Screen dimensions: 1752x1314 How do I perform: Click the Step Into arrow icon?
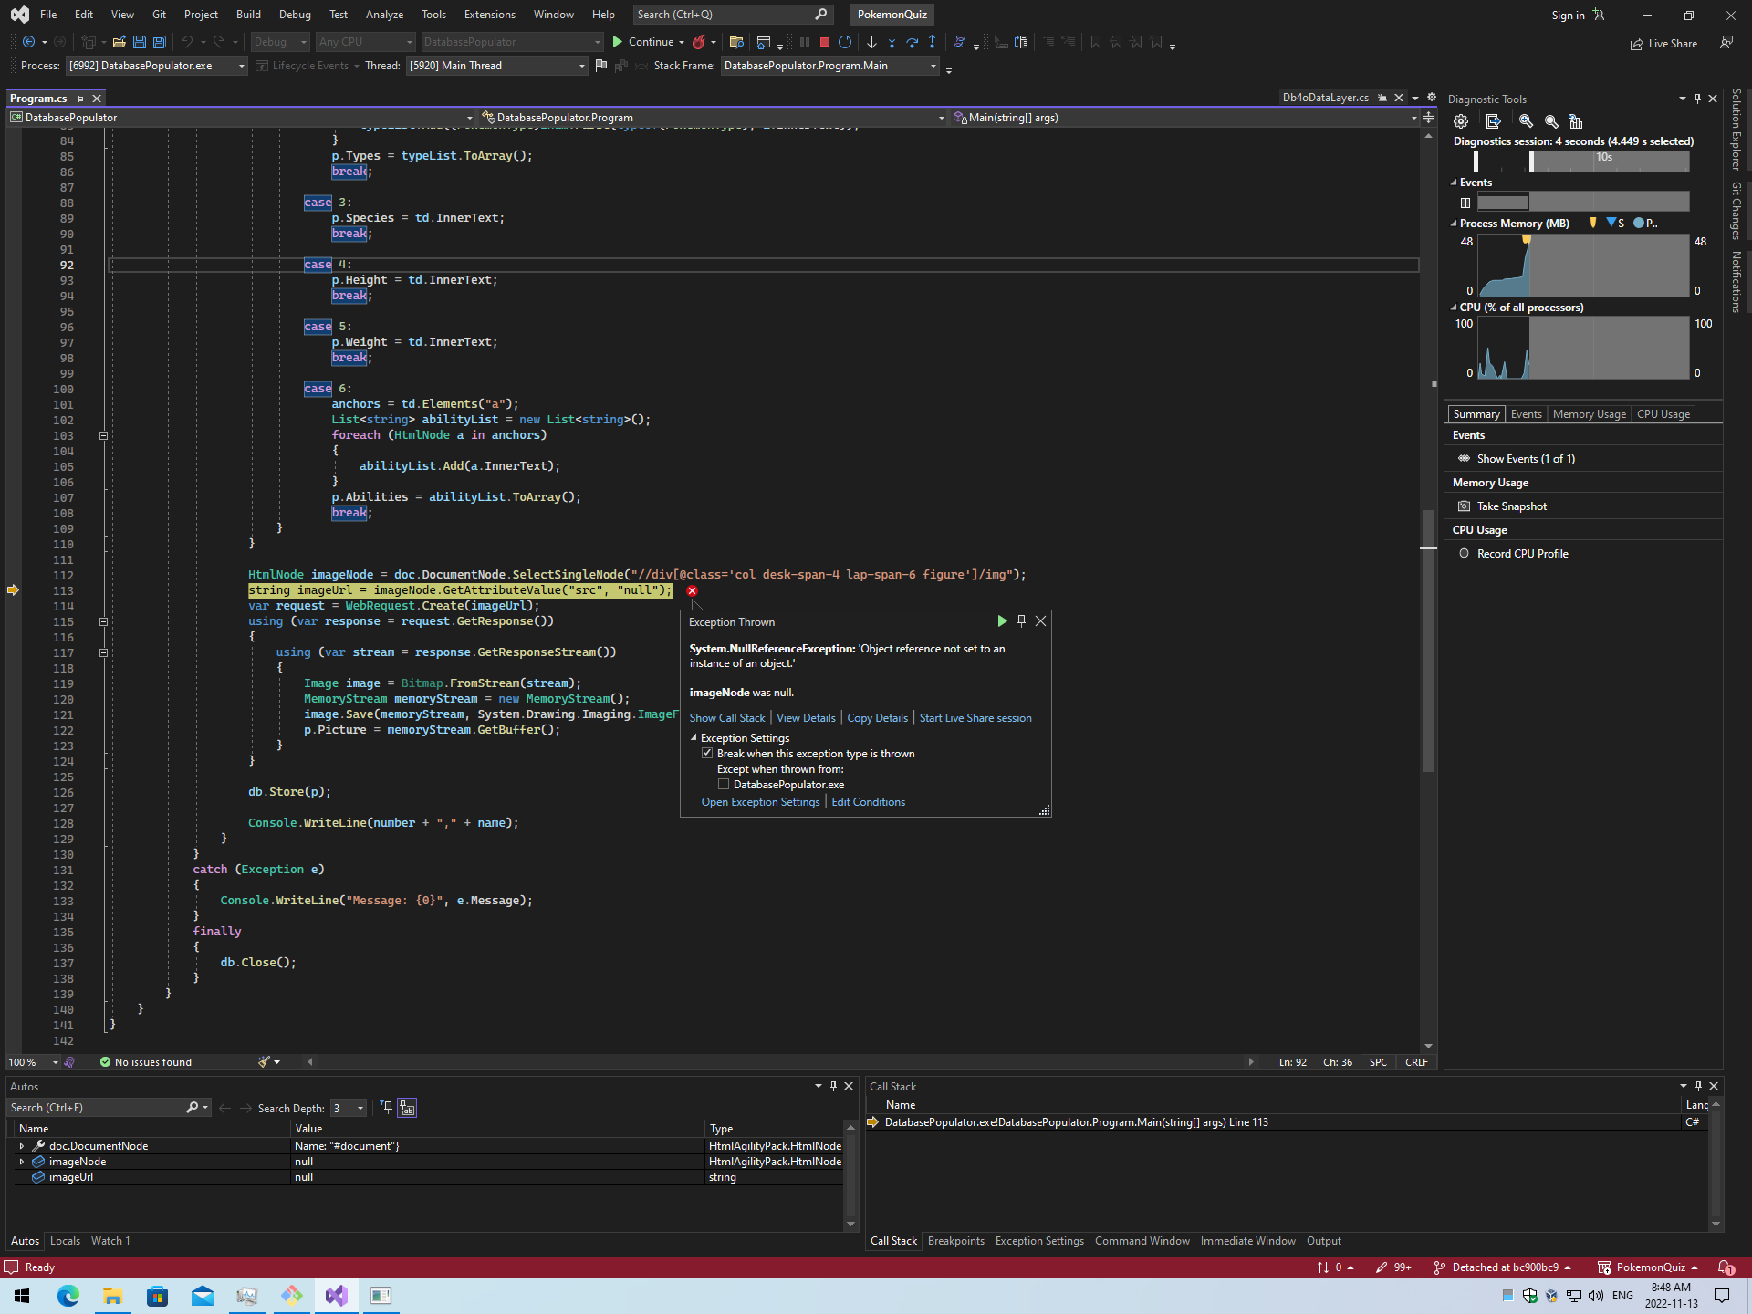coord(892,42)
